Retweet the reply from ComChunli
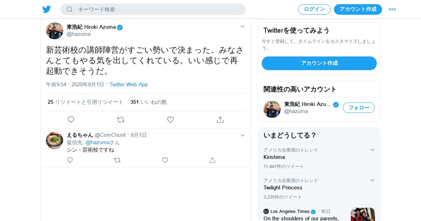Viewport: 421px width, 221px height. click(118, 160)
